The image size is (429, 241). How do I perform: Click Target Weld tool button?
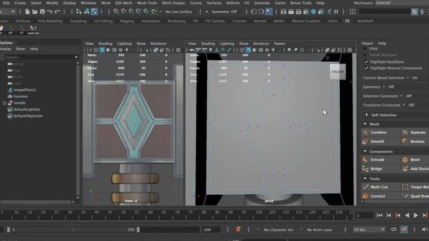point(415,187)
